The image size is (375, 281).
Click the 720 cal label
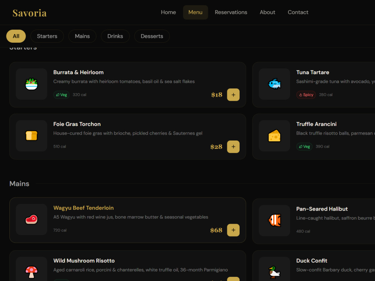(x=60, y=230)
